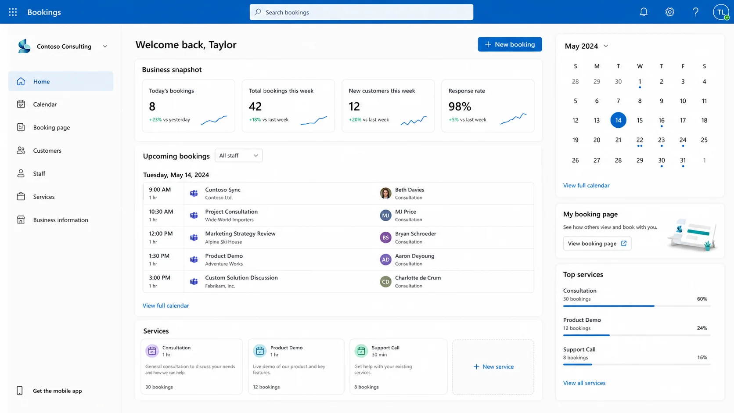Click the BS avatar for Bryan Schroeder

385,237
